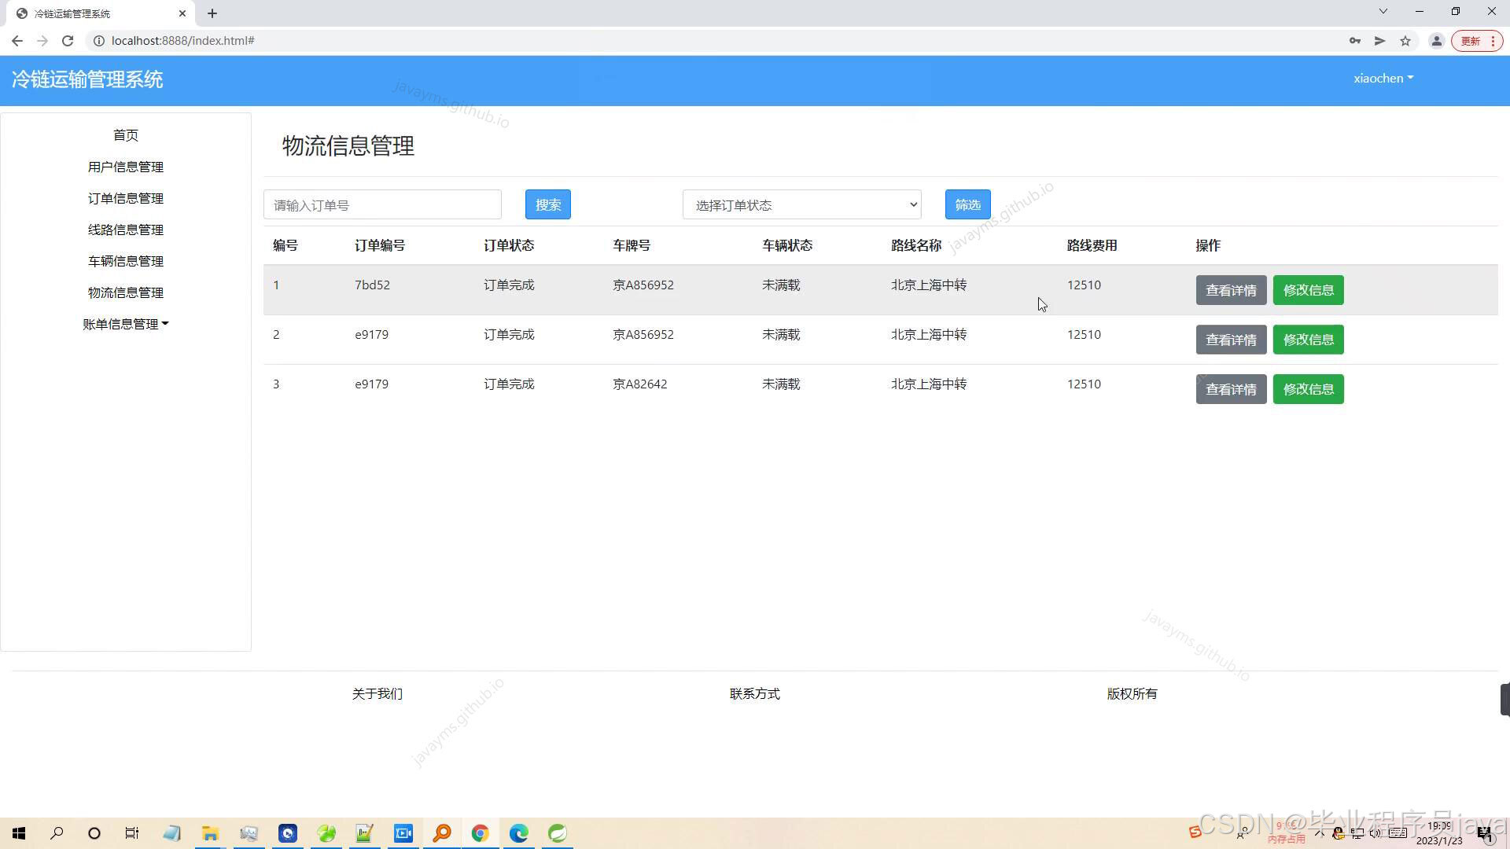Expand the 账单信息管理 menu
The image size is (1510, 849).
pos(126,323)
